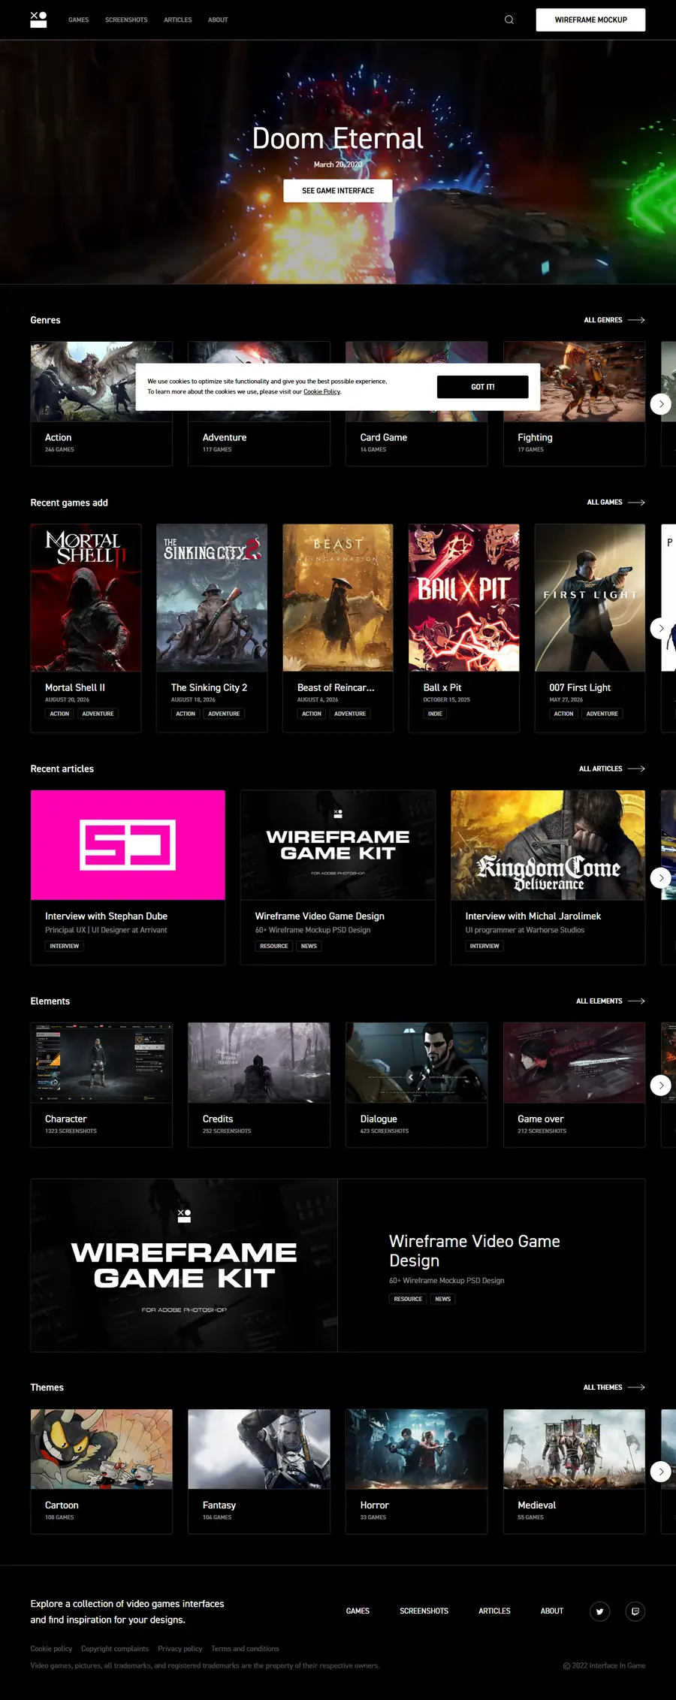The height and width of the screenshot is (1700, 676).
Task: Click Screenshots in footer navigation
Action: [x=424, y=1611]
